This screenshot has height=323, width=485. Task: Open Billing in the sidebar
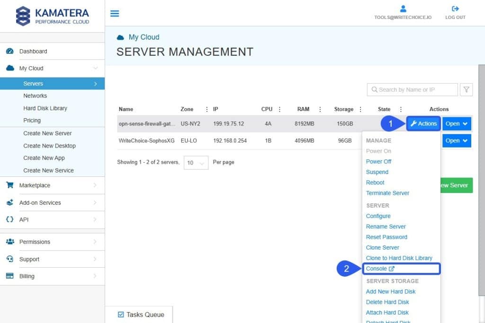tap(27, 276)
